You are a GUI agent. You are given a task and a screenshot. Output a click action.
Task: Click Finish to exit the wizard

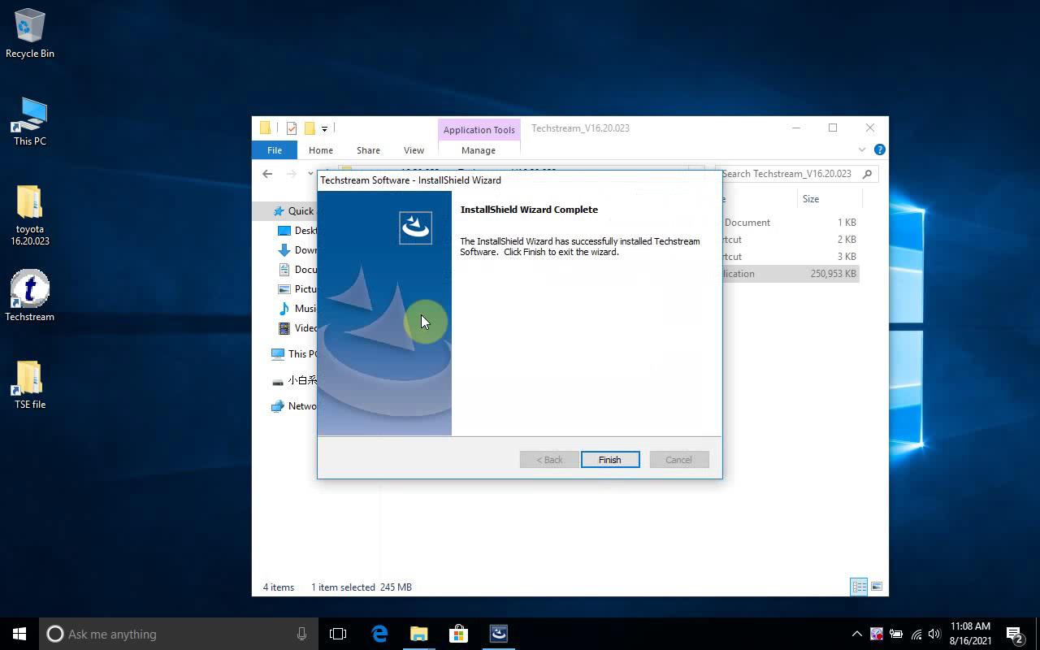[610, 460]
